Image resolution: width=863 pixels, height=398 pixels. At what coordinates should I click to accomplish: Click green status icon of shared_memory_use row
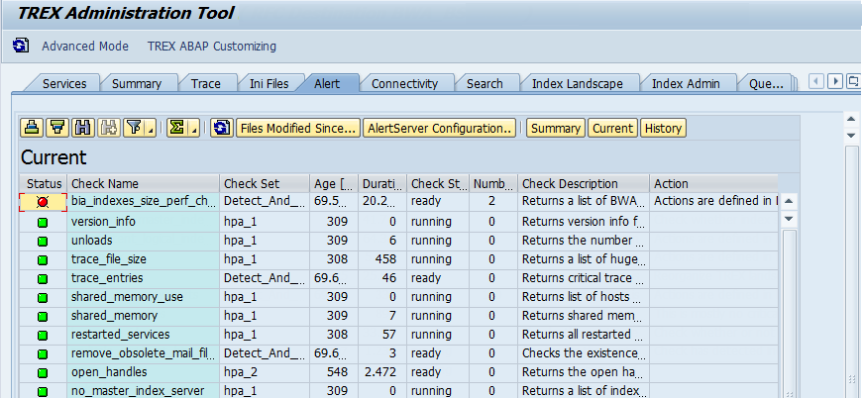(43, 297)
